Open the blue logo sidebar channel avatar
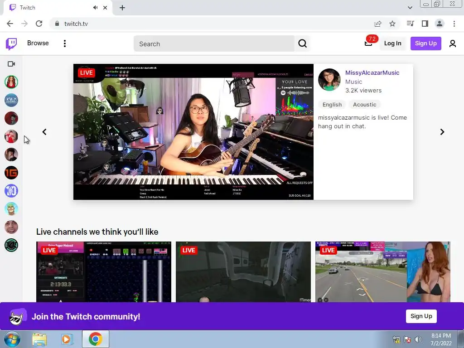This screenshot has height=348, width=464. [x=11, y=100]
